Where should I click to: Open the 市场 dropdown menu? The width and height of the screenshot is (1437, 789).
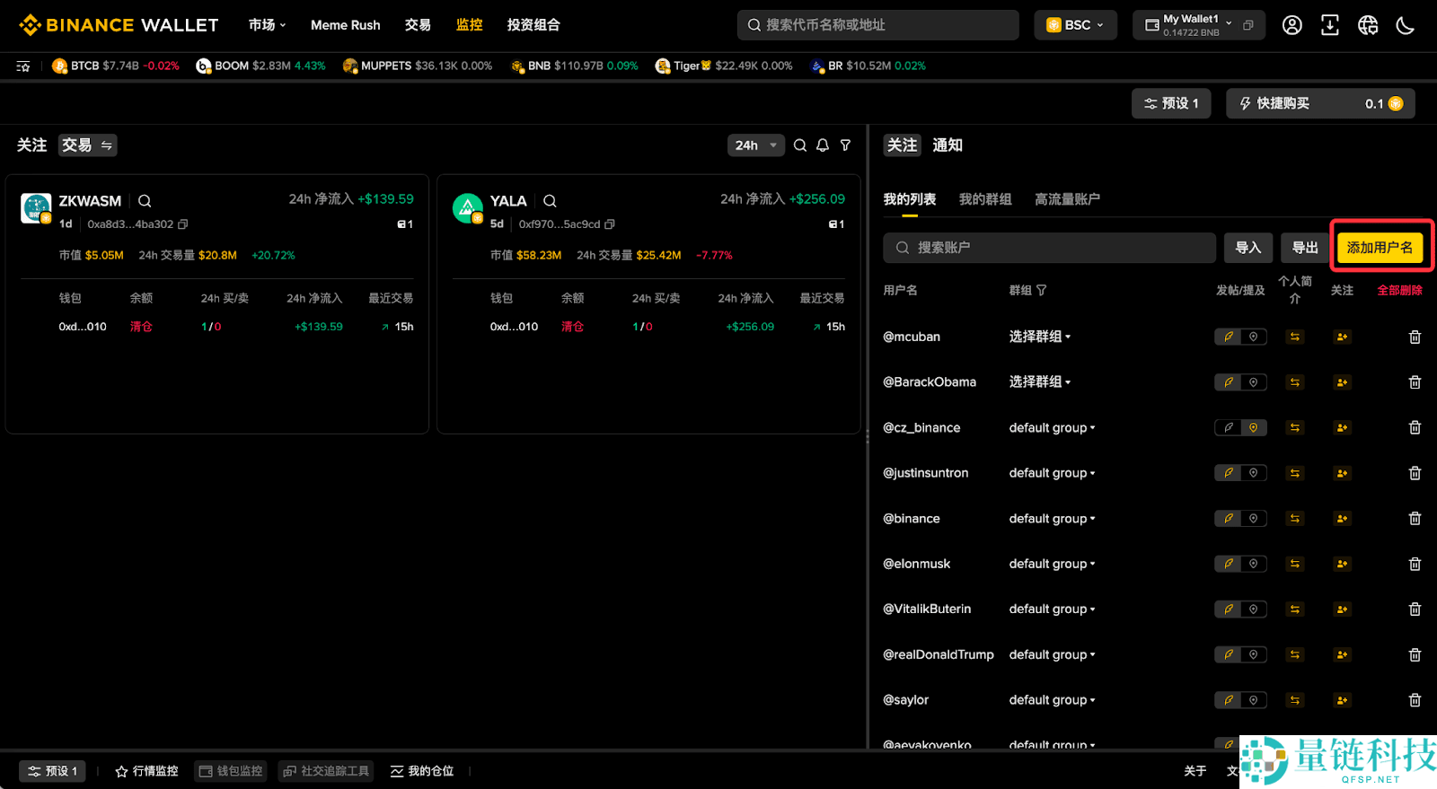[x=267, y=25]
